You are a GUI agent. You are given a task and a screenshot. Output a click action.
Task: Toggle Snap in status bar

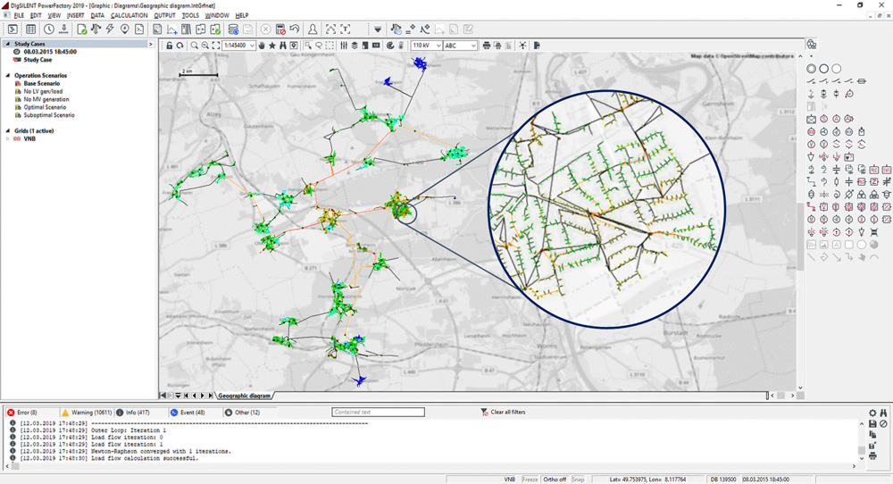pos(578,480)
